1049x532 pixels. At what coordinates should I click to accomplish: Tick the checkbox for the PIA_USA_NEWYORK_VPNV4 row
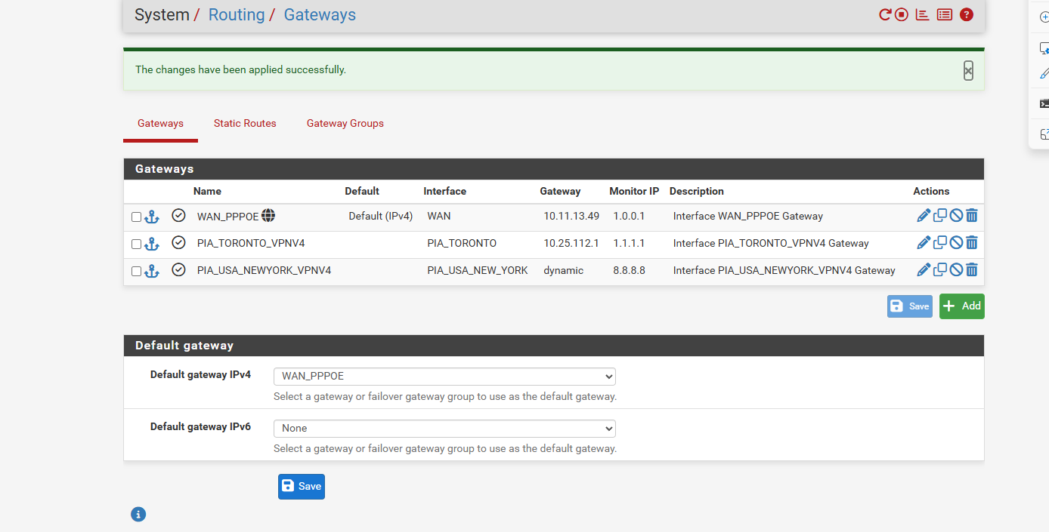click(136, 272)
